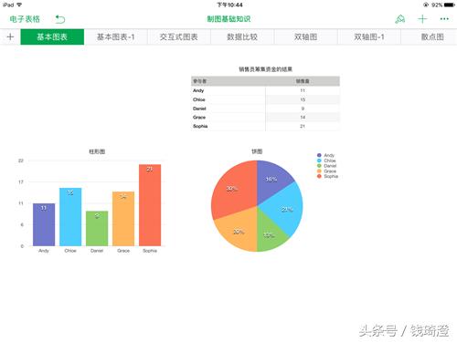The width and height of the screenshot is (457, 342).
Task: Select the 基本图表 sheet tab
Action: click(52, 36)
